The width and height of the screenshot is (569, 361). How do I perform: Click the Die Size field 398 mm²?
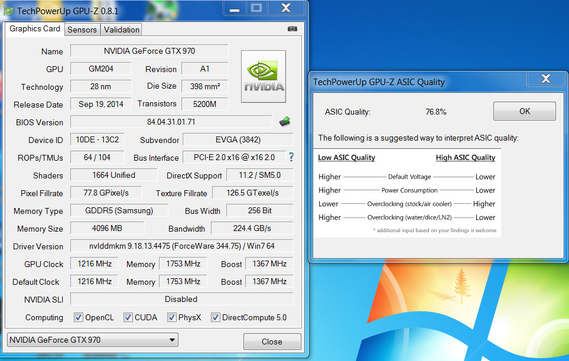tap(204, 86)
